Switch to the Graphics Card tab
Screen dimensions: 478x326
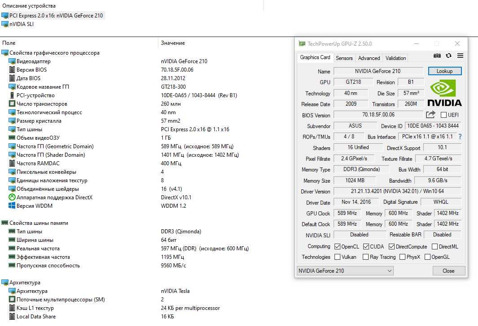pos(315,57)
